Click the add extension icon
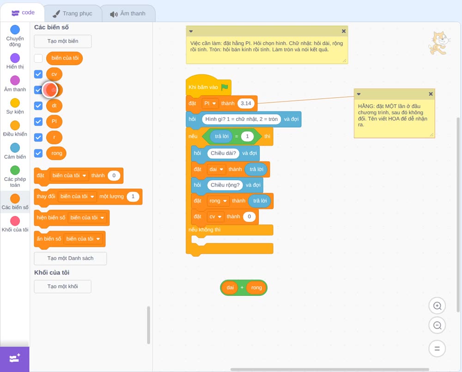Image resolution: width=462 pixels, height=372 pixels. (14, 359)
